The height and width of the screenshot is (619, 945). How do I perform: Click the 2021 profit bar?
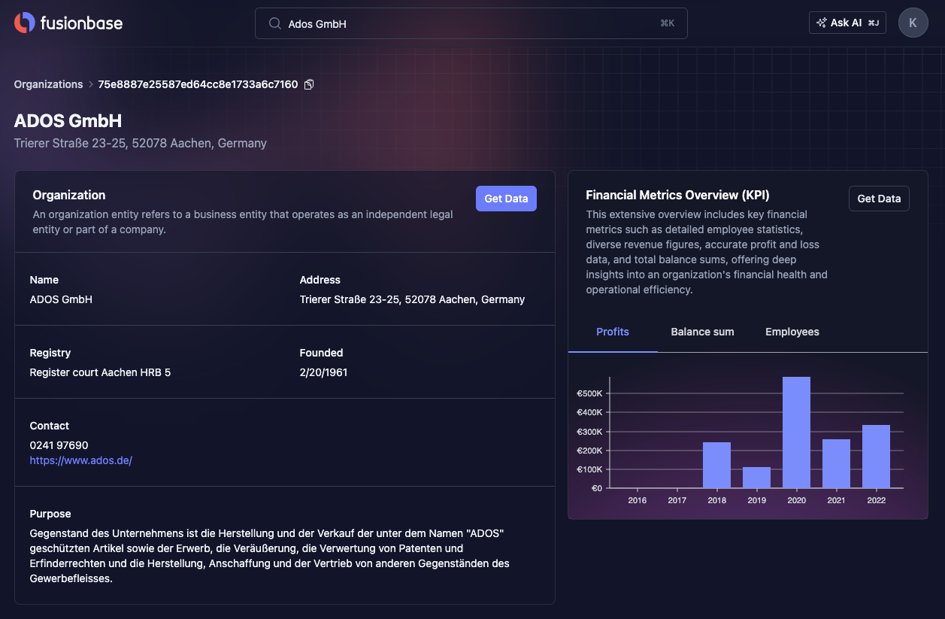[x=836, y=463]
